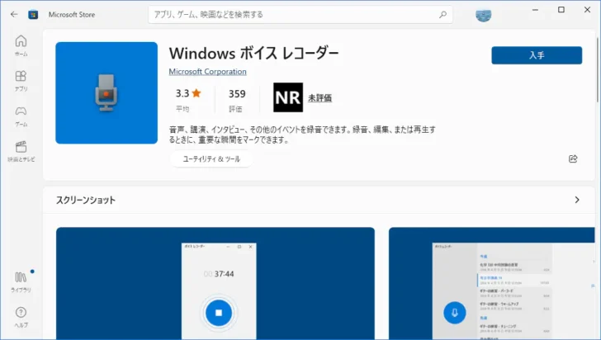This screenshot has height=340, width=601.
Task: Open the アプリ (Apps) sidebar section
Action: (21, 81)
